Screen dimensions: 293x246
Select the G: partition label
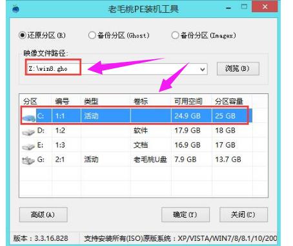coord(41,159)
